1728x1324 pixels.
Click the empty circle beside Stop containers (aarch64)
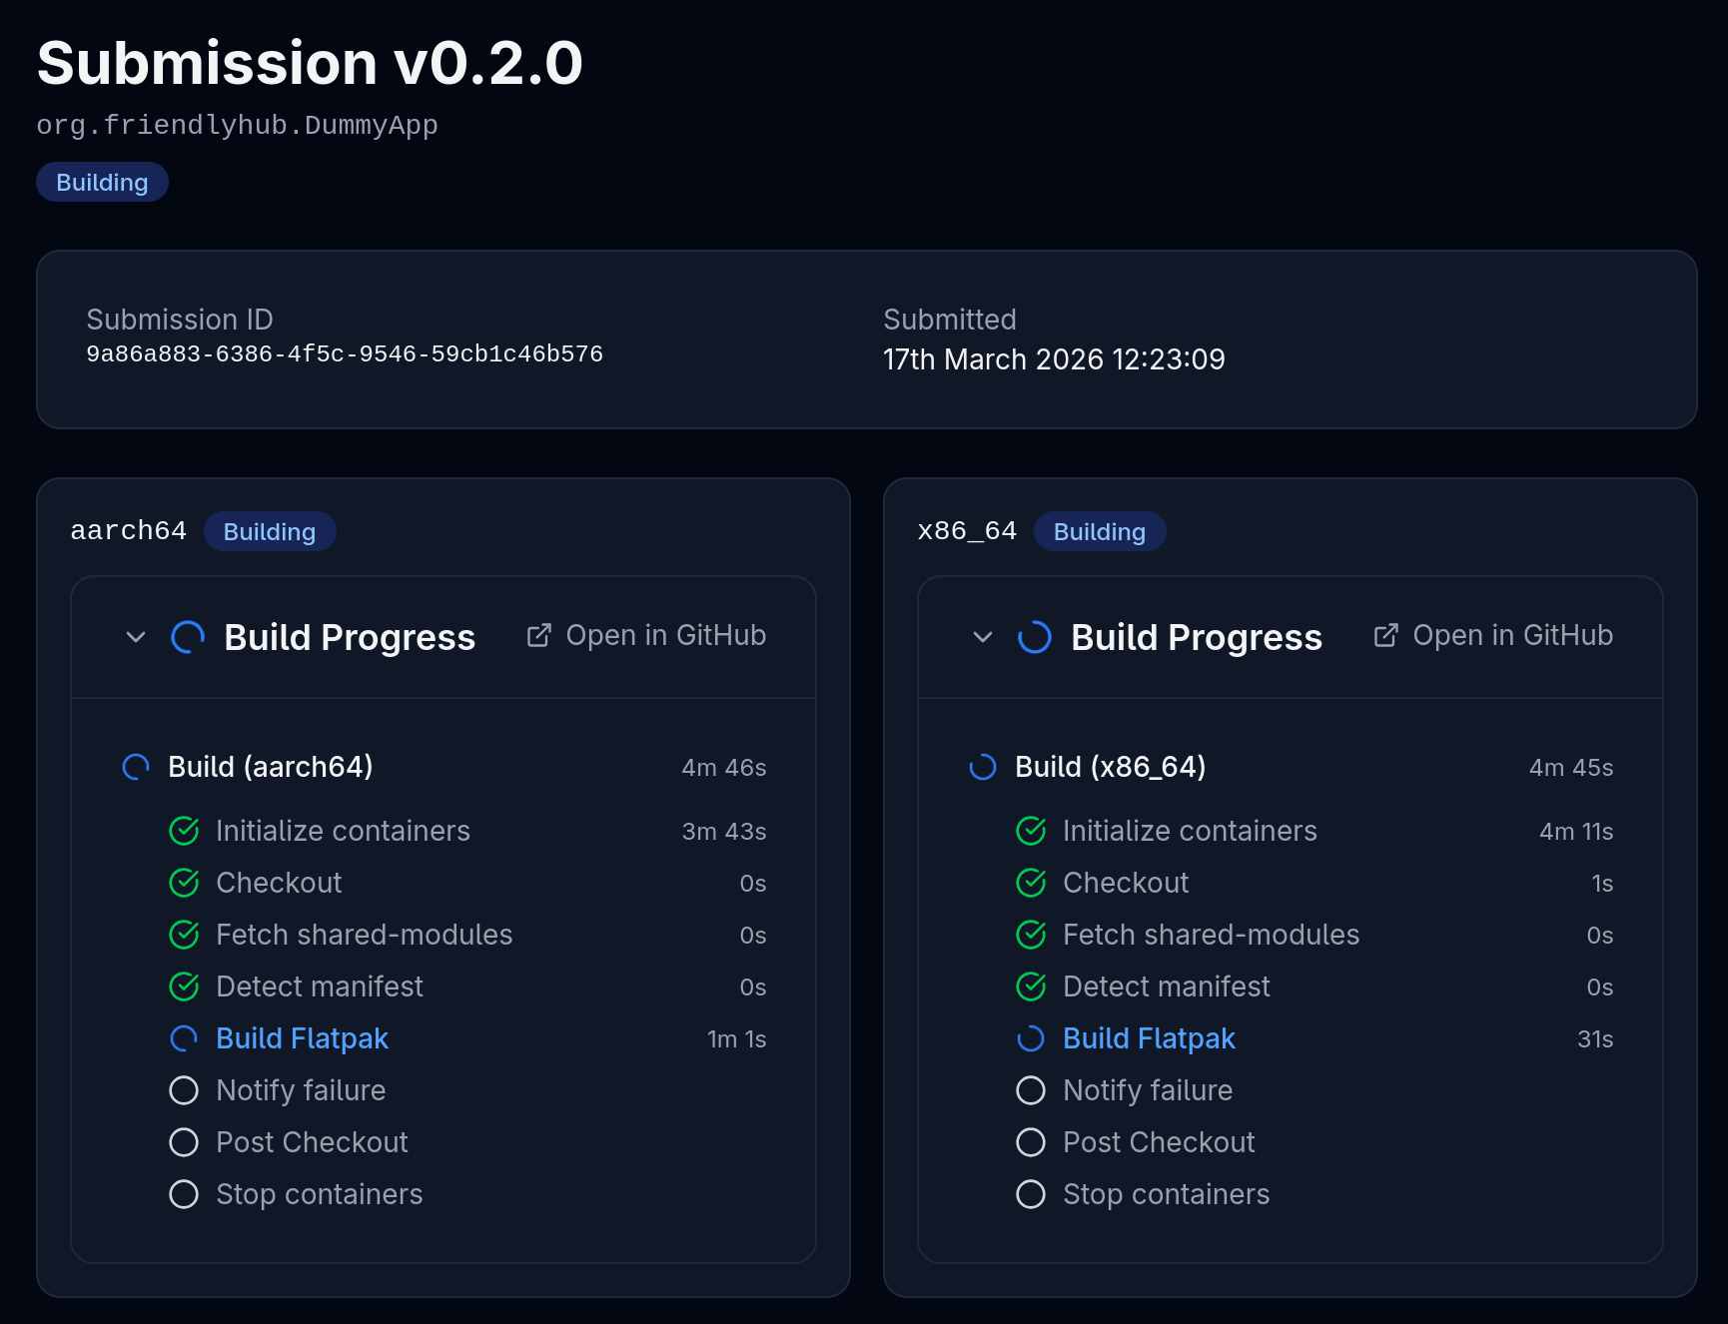coord(184,1194)
